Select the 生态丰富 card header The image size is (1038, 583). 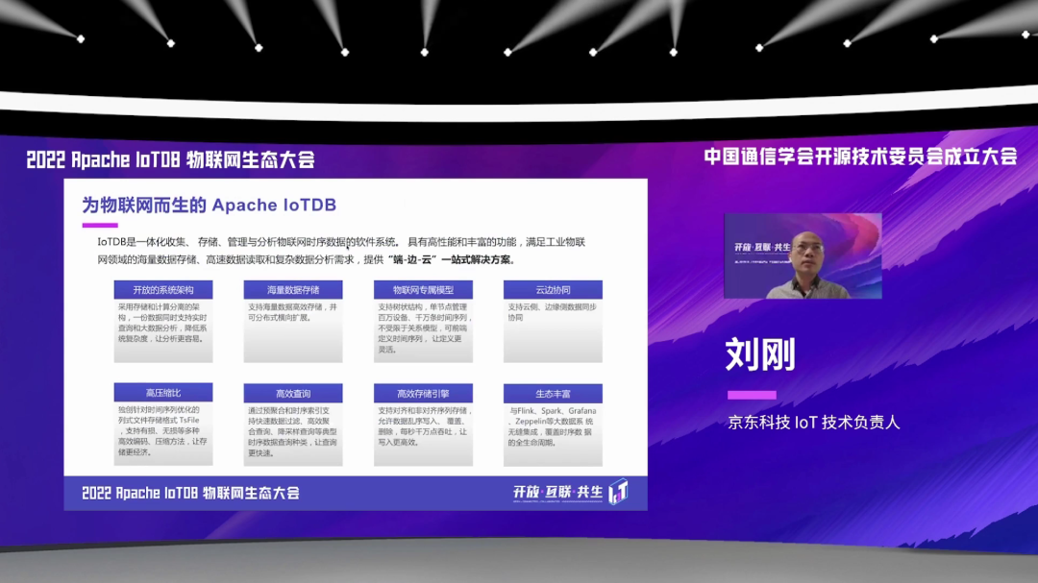553,393
